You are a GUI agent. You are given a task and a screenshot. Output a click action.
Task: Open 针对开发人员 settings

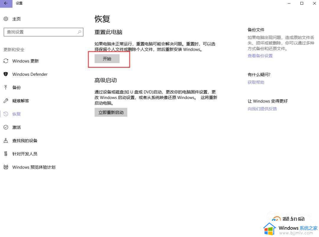(x=25, y=154)
